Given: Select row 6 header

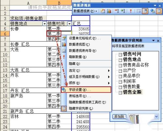Looking at the screenshot, I should pyautogui.click(x=5, y=34).
